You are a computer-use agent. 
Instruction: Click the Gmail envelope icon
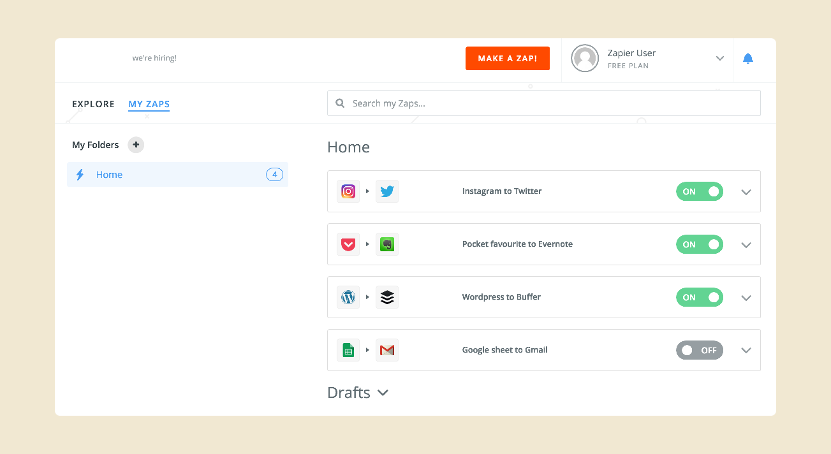[x=387, y=350]
